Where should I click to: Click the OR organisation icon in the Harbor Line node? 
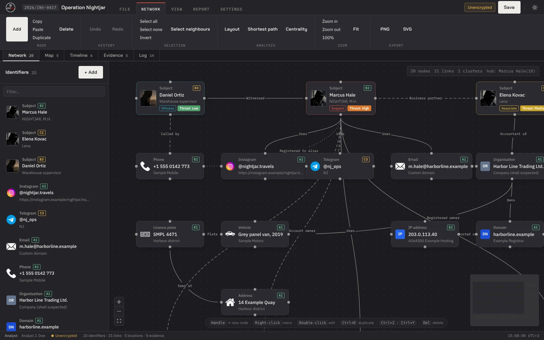pyautogui.click(x=485, y=166)
